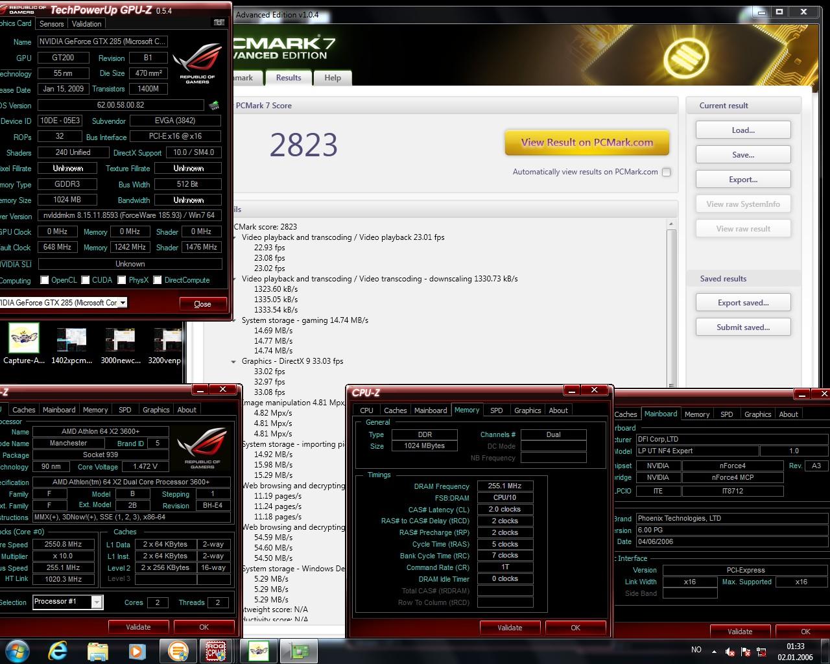Screen dimensions: 830x664
Task: Click the PCMark details vertical scrollbar track
Action: tap(671, 307)
